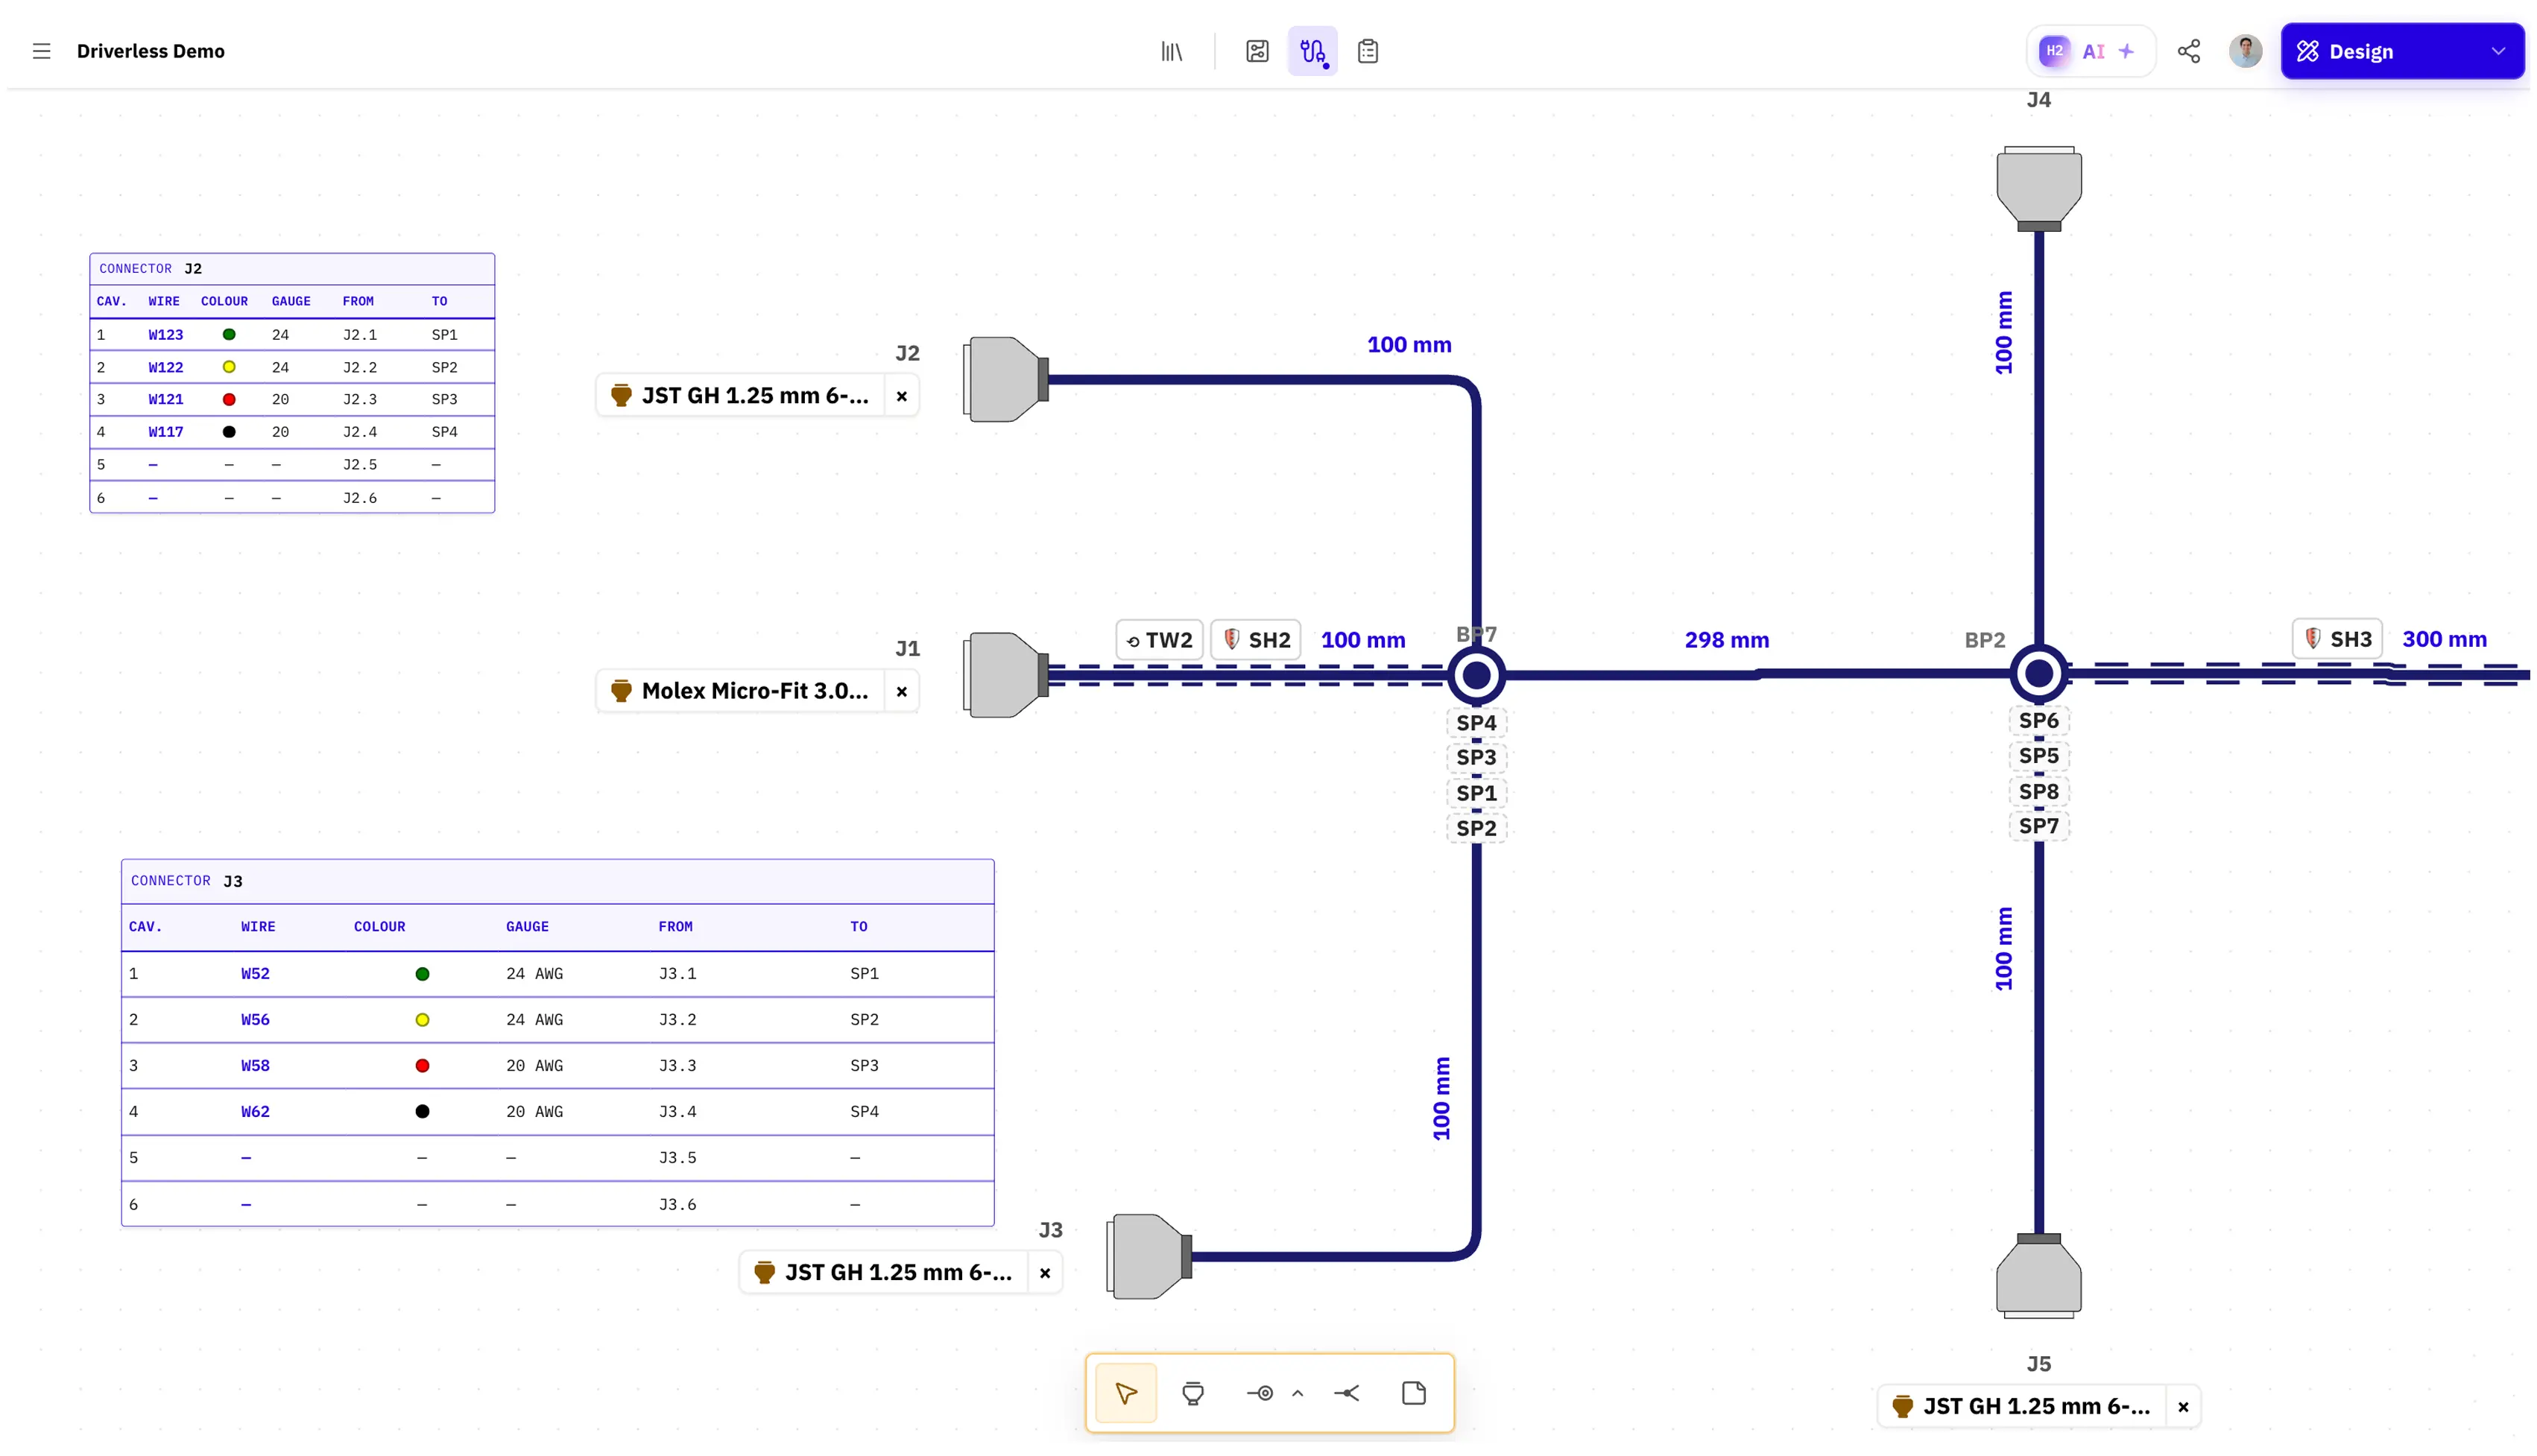Open wire W123 in J2 table
2537x1456 pixels.
(166, 335)
